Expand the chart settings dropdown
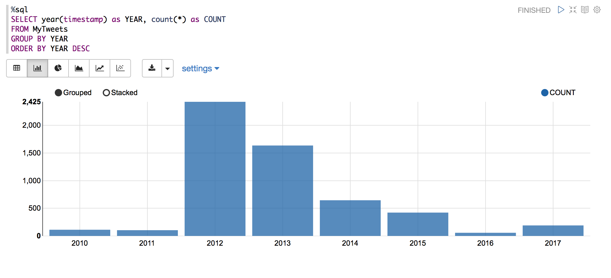Screen dimensions: 611x278 pyautogui.click(x=200, y=69)
